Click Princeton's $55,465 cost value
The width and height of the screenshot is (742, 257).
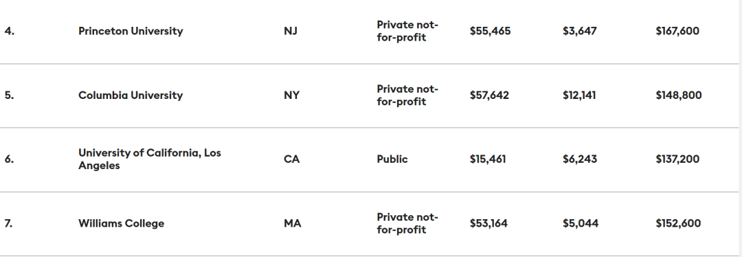tap(491, 31)
